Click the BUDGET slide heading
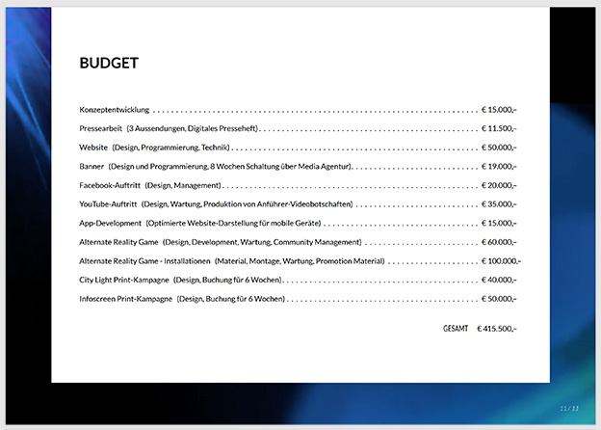 tap(109, 64)
